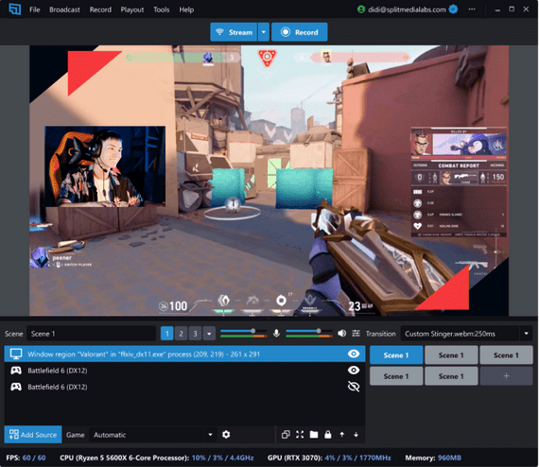Select the Window region "Valorant" source row

click(x=184, y=354)
